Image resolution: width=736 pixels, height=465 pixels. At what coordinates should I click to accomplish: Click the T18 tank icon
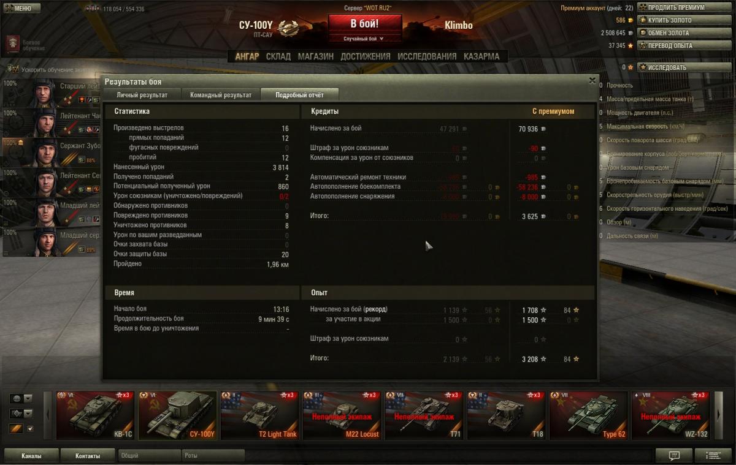click(506, 415)
